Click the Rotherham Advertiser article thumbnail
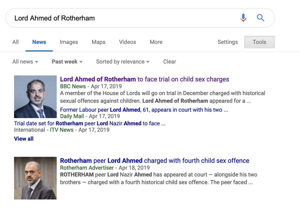This screenshot has width=300, height=208. pos(35,178)
